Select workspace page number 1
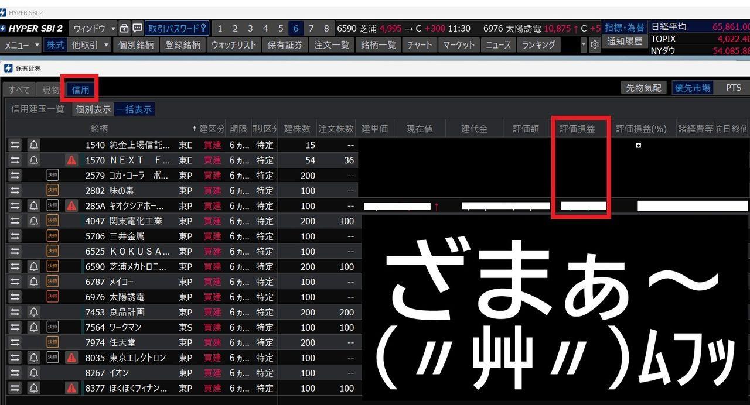The image size is (750, 405). coord(220,28)
